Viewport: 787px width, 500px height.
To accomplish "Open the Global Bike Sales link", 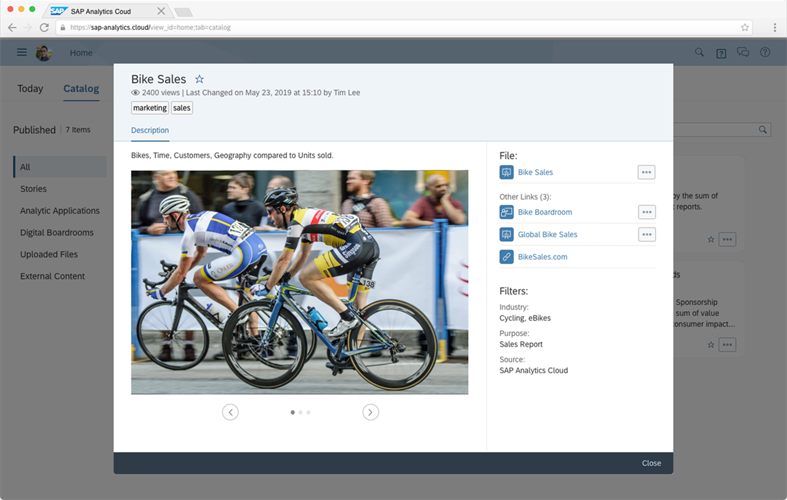I will (548, 235).
